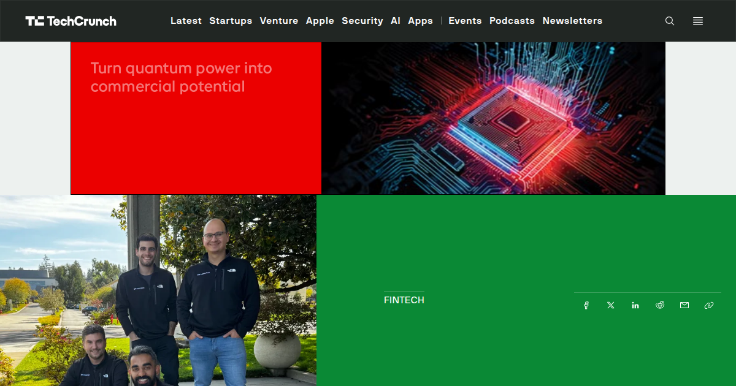
Task: Open the search magnifier icon
Action: (x=670, y=21)
